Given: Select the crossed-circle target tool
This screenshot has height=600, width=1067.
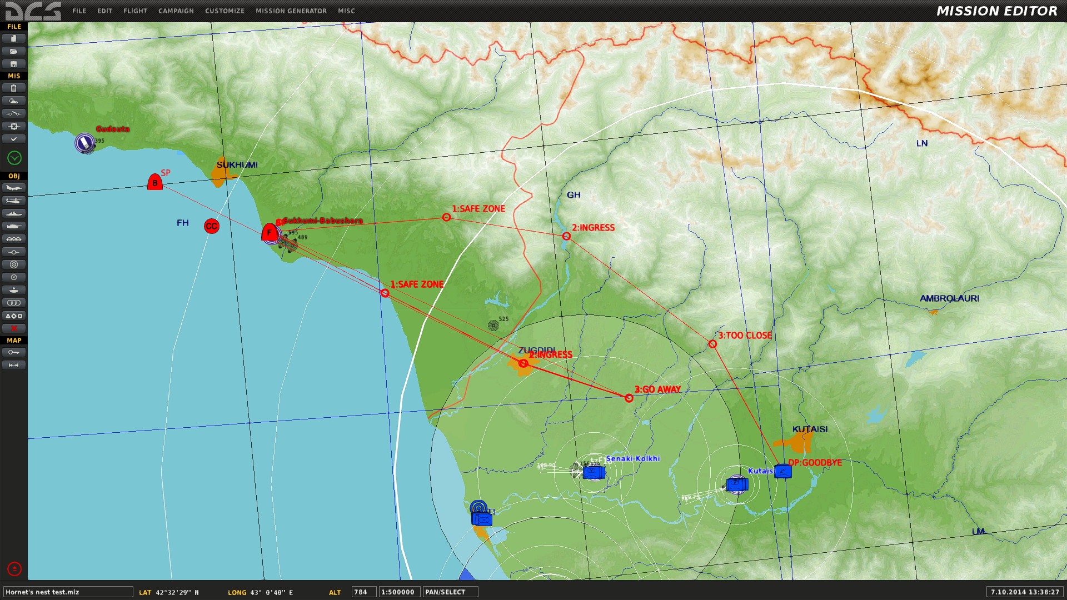Looking at the screenshot, I should [14, 277].
